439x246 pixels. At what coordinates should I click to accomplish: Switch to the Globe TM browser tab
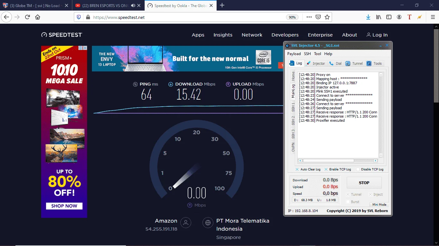(x=36, y=5)
